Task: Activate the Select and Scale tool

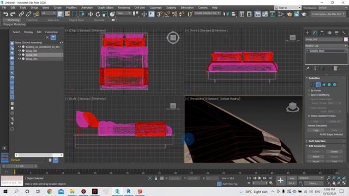Action: coord(105,14)
